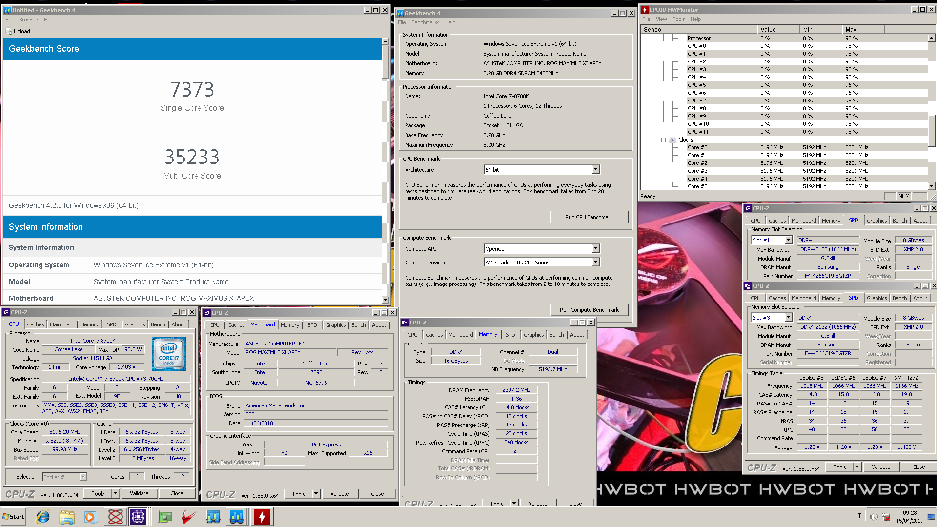Click title icon of CPU-Z Memory window
937x527 pixels.
(x=405, y=323)
